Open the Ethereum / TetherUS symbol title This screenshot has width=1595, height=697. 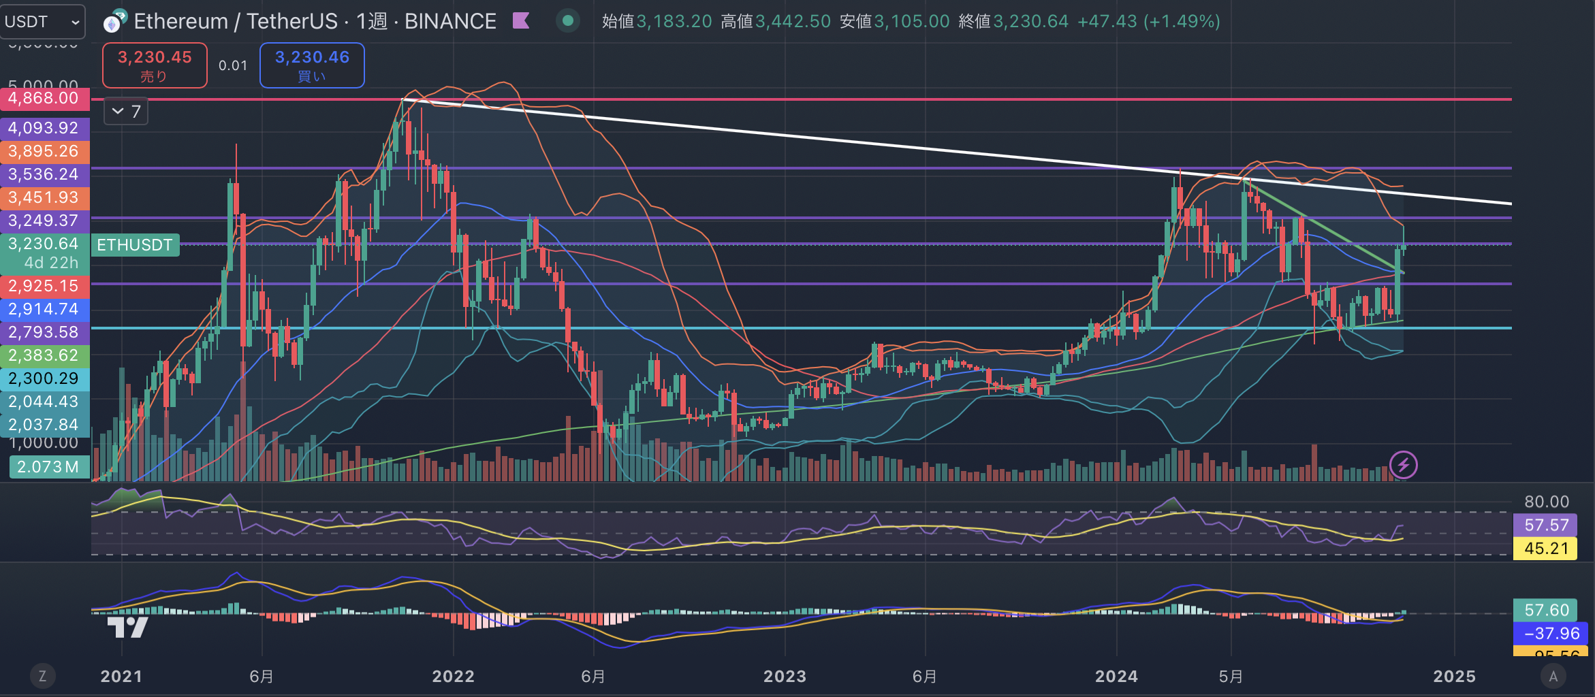click(x=315, y=21)
